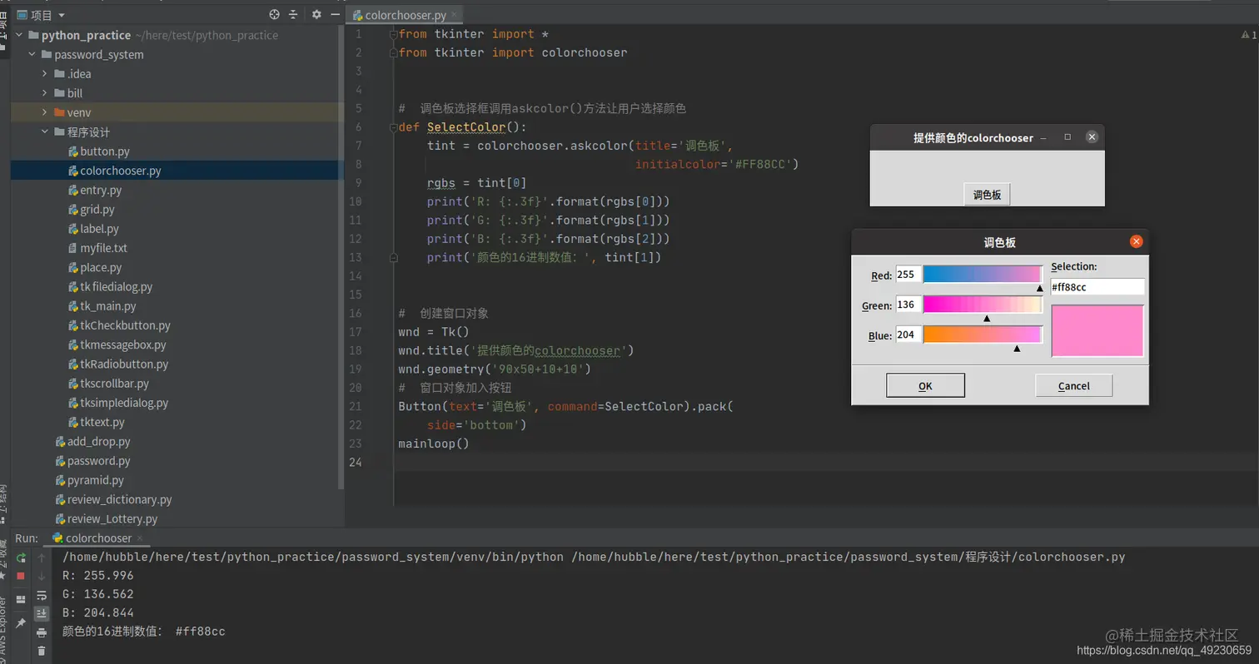This screenshot has height=664, width=1259.
Task: Click the print icon in Run console
Action: 42,632
